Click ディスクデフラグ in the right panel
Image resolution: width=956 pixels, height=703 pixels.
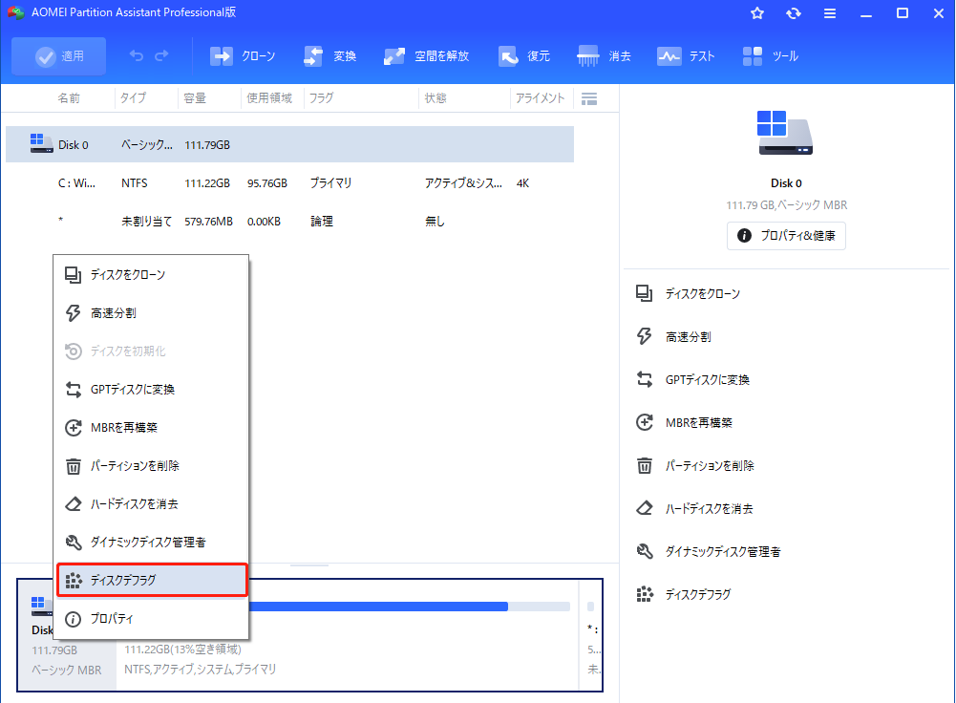tap(683, 594)
